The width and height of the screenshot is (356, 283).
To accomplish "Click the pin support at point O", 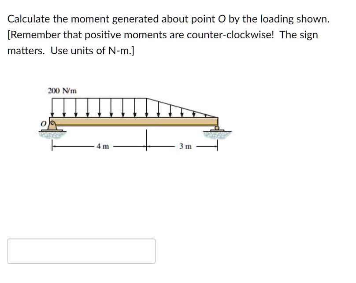I will coord(52,125).
